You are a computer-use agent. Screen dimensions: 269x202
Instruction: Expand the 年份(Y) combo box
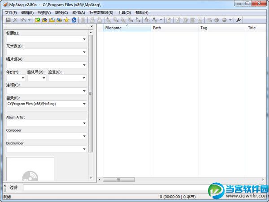23,78
